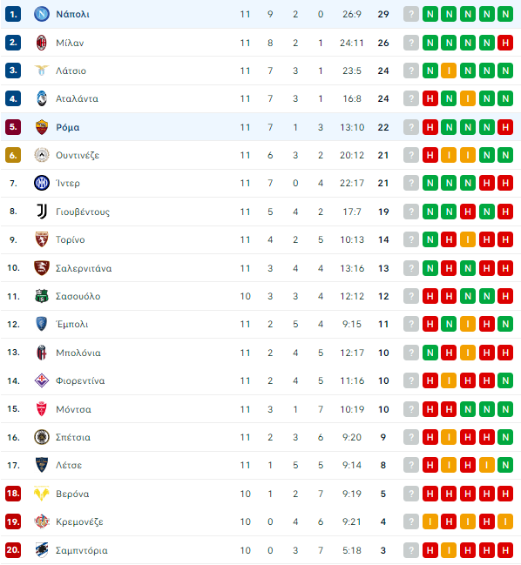Click the Lazio eagle crest icon
Viewport: 521px width, 565px height.
coord(42,71)
